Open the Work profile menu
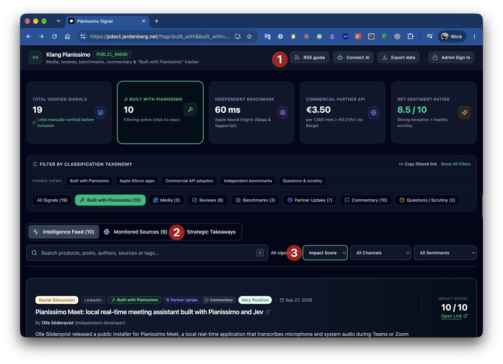503x364 pixels. (452, 37)
